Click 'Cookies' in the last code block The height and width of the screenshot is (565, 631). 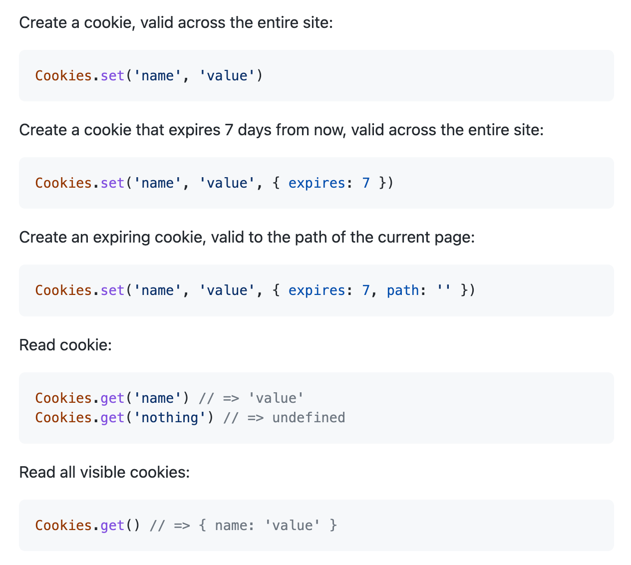[63, 526]
